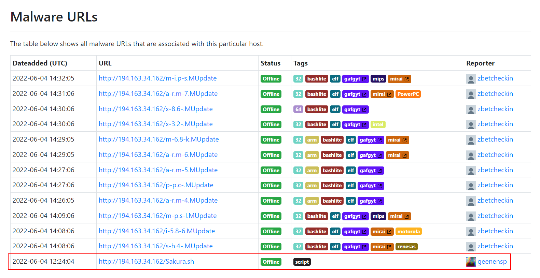Click reporter avatar in the m-p.s-l.MUpdate row
Image resolution: width=540 pixels, height=278 pixels.
471,216
